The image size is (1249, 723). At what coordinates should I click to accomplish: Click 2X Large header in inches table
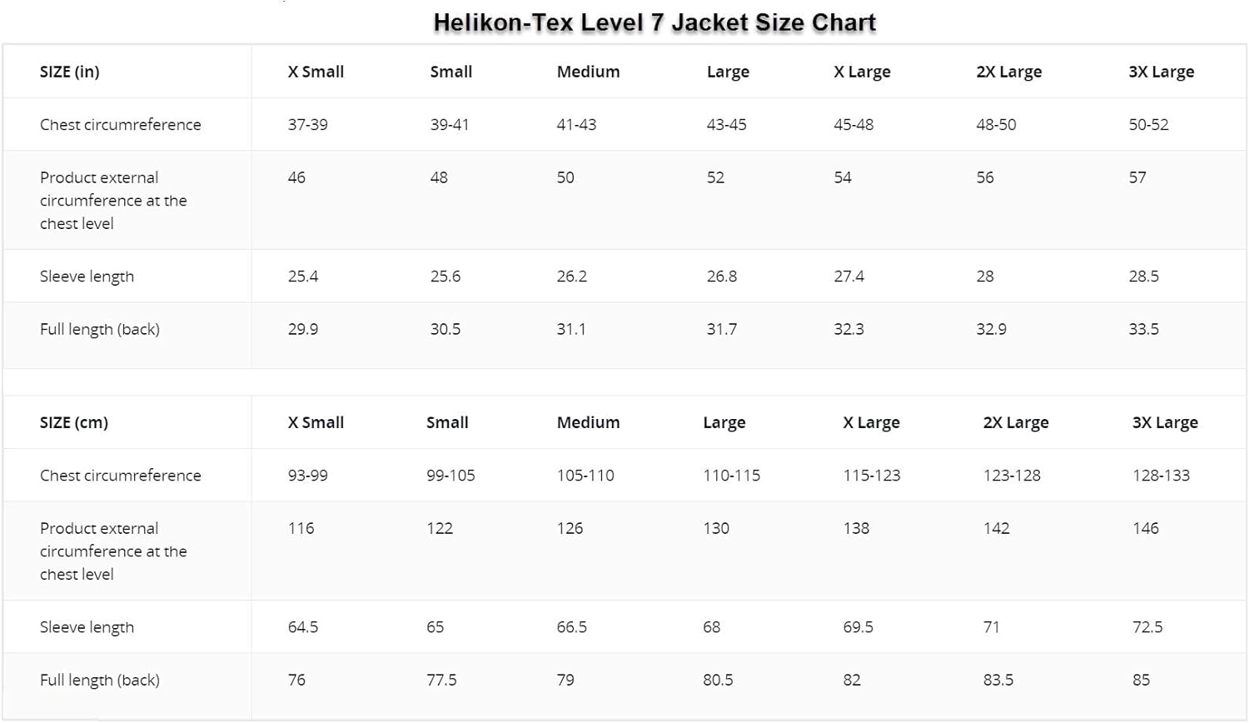1008,72
